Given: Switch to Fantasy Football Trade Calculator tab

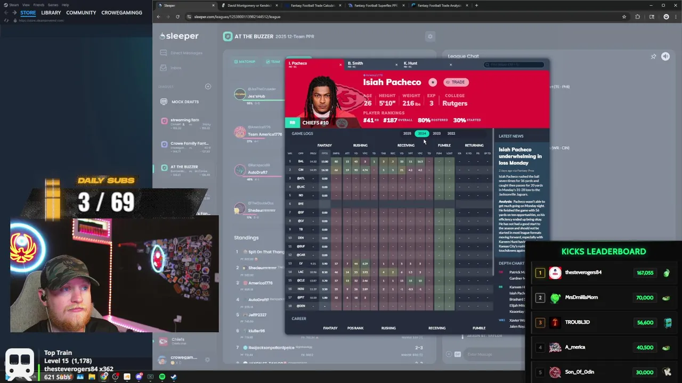Looking at the screenshot, I should tap(312, 5).
